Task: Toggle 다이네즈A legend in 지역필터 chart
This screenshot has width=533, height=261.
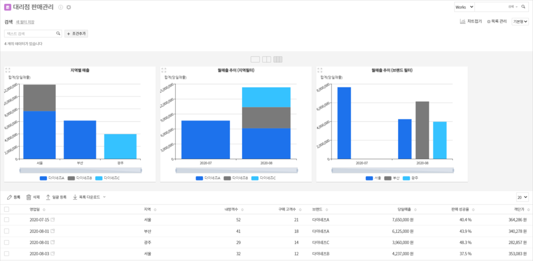Action: coord(208,178)
